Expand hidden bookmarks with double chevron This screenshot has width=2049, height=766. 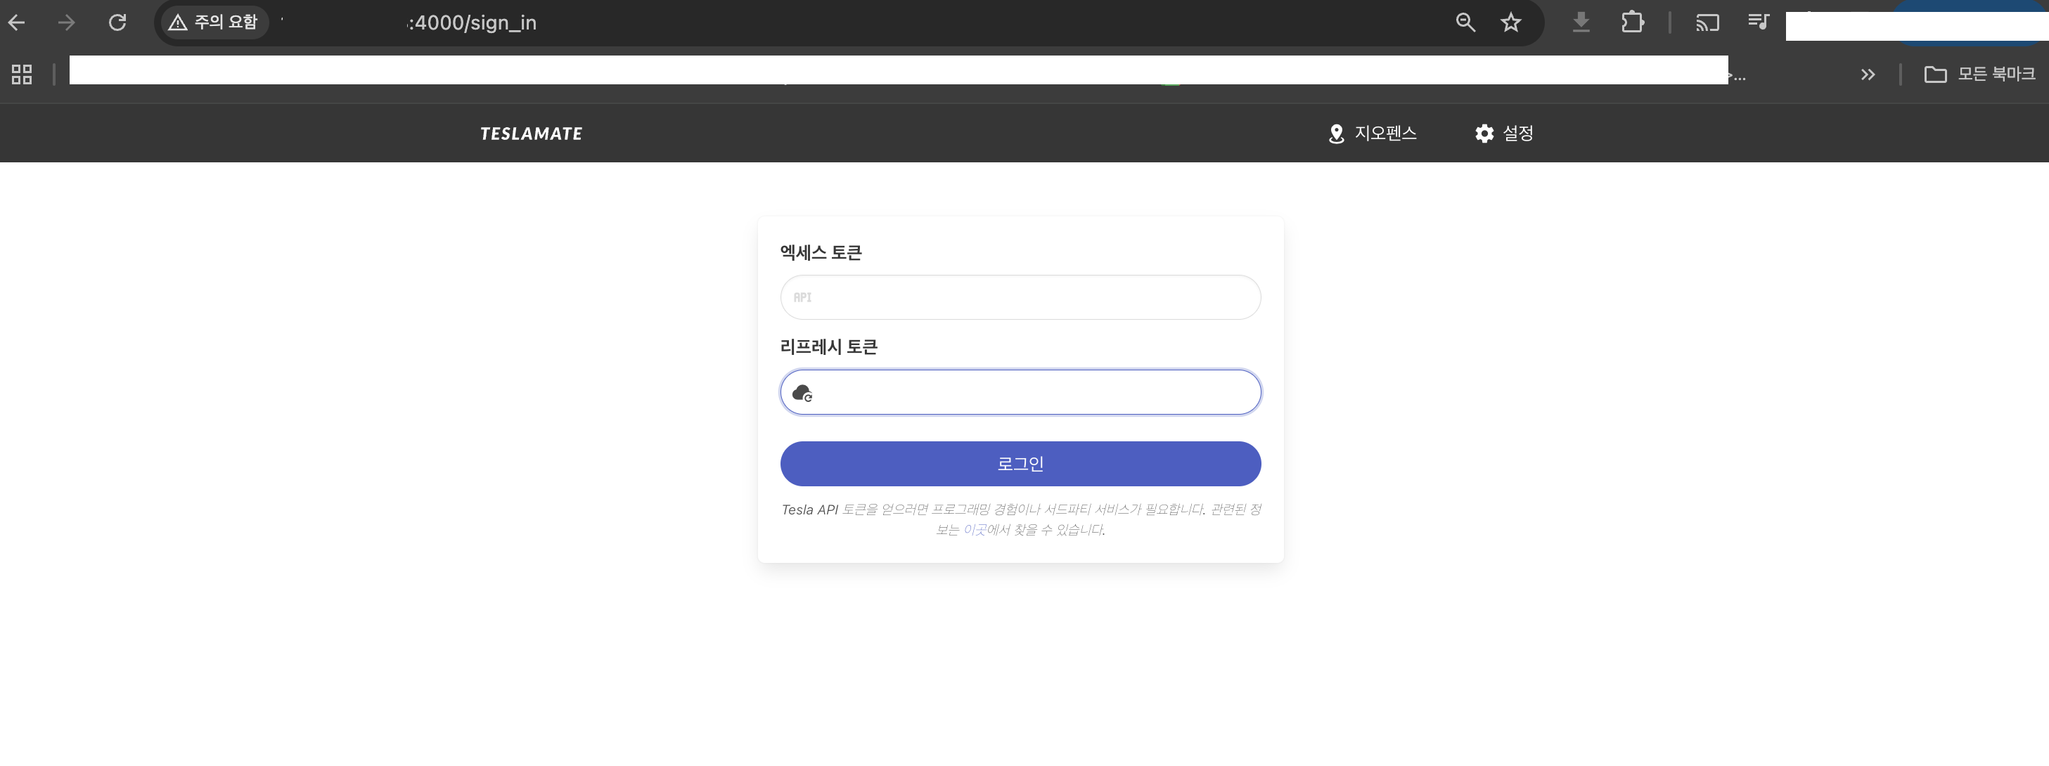(1868, 74)
